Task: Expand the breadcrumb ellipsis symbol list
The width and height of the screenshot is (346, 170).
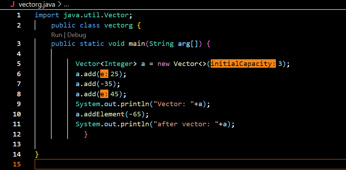Action: click(66, 5)
